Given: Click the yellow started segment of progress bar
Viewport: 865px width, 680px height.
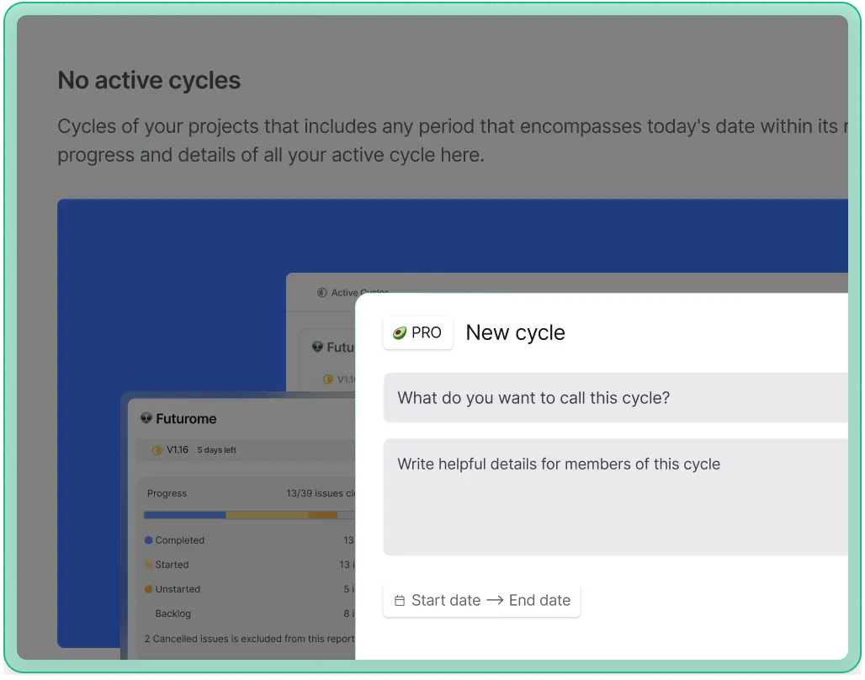Looking at the screenshot, I should point(267,515).
